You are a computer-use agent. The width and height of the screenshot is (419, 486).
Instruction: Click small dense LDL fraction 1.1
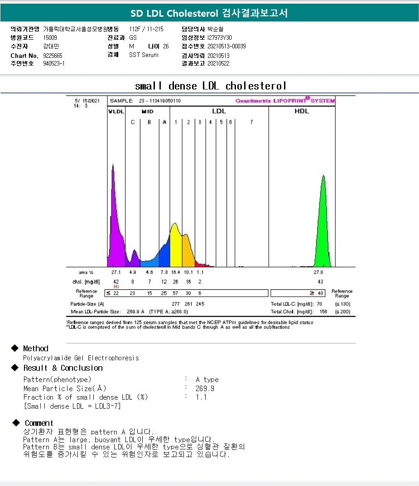[x=201, y=397]
